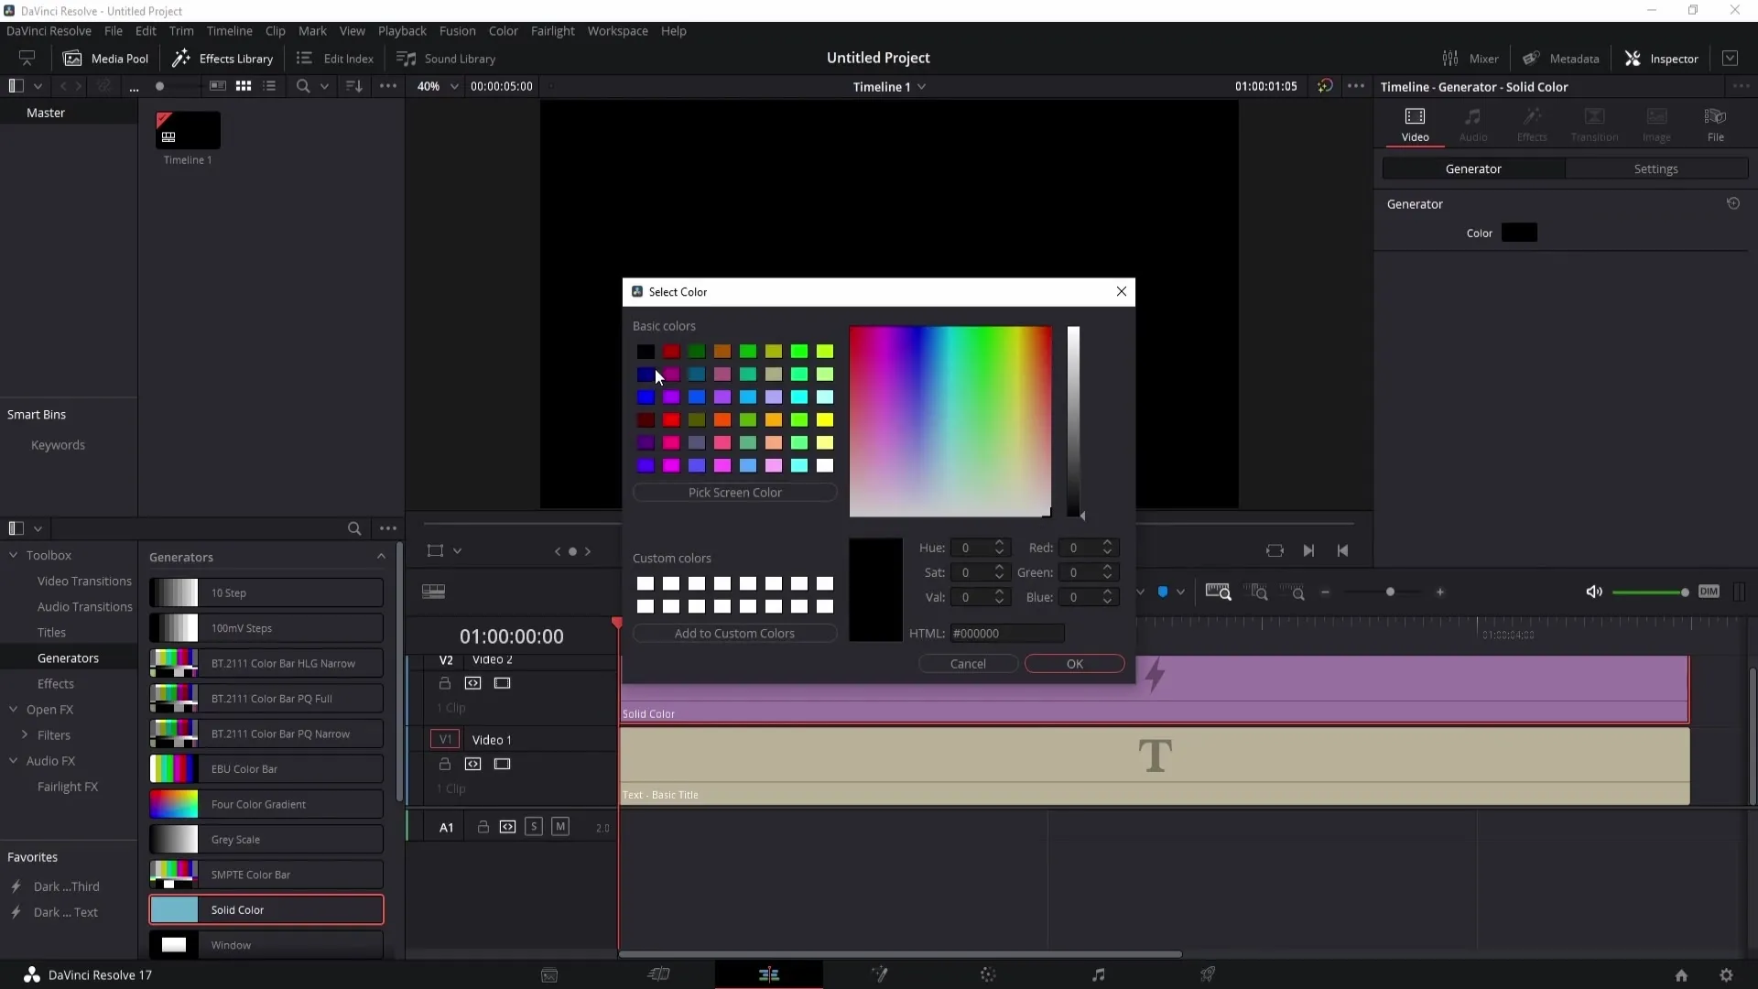Jump to the last frame control

tap(1308, 550)
